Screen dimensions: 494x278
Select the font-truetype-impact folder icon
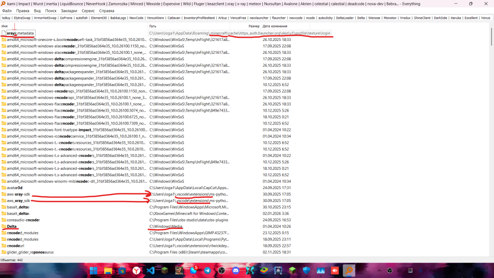[x=3, y=130]
